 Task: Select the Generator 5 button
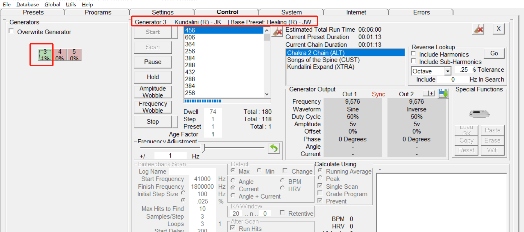74,55
